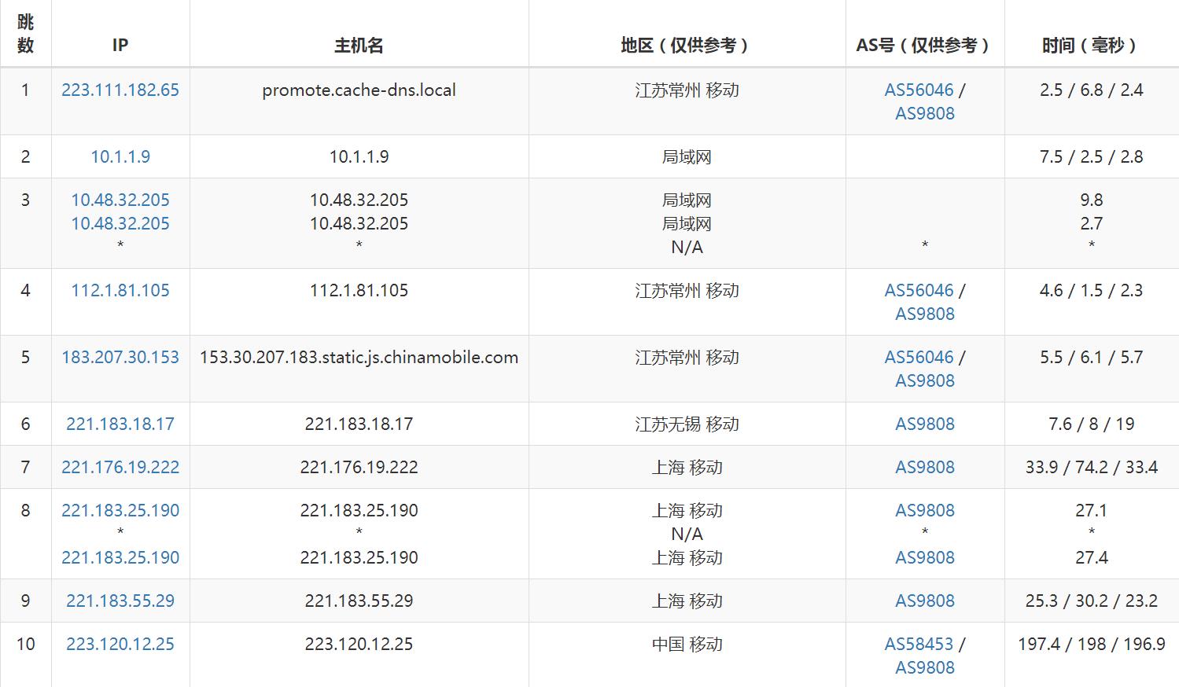
Task: Click last 221.183.25.190 IP link in hop 8
Action: tap(120, 557)
